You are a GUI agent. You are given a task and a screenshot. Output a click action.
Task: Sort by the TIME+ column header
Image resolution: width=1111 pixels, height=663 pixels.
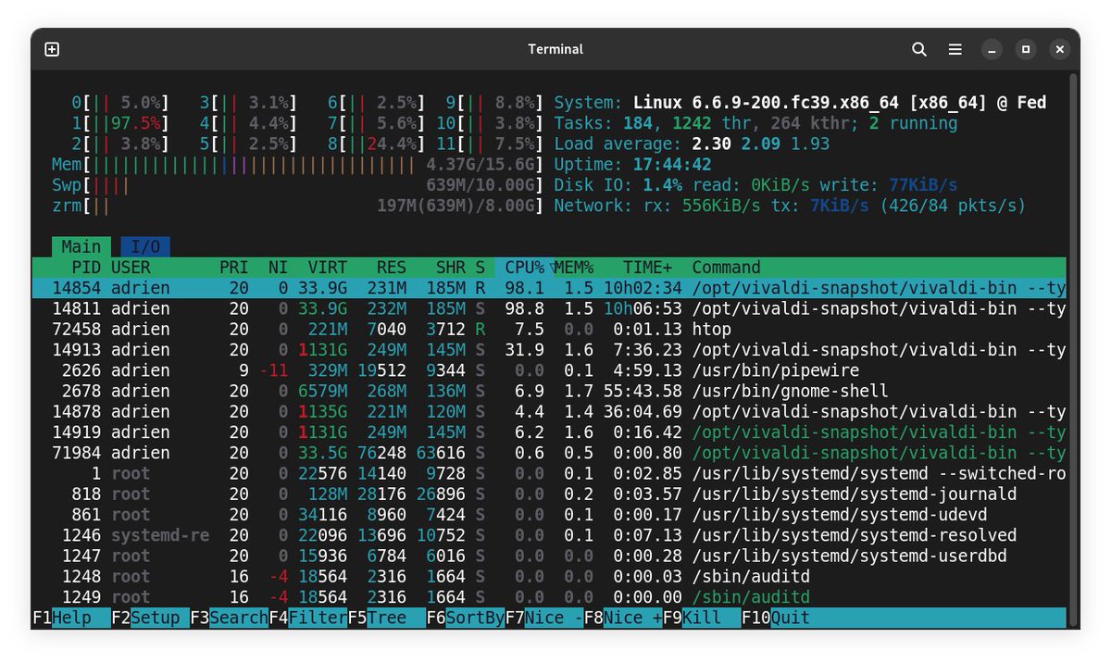click(647, 268)
